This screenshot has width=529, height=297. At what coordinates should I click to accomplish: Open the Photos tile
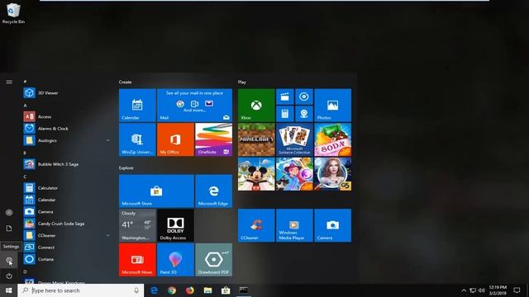(332, 105)
